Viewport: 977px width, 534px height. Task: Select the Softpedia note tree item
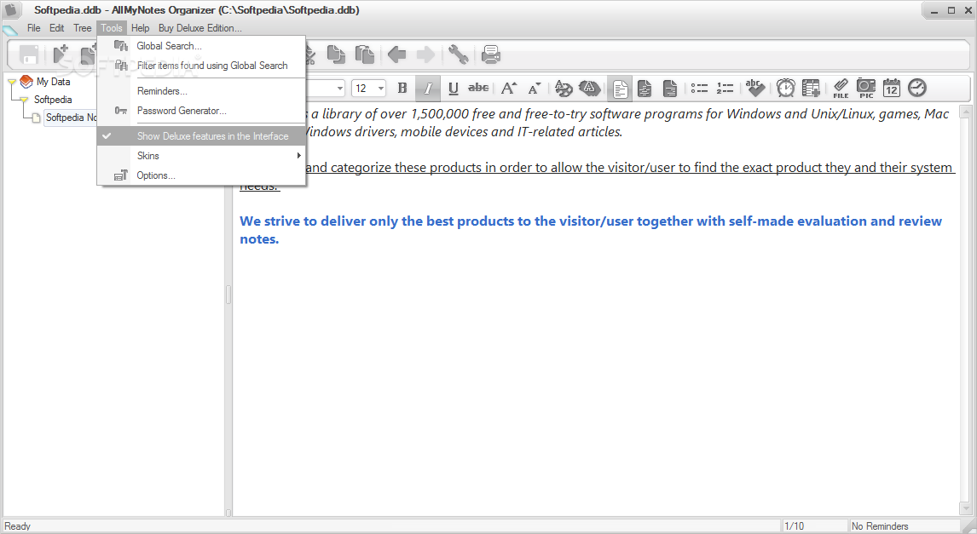[x=71, y=118]
